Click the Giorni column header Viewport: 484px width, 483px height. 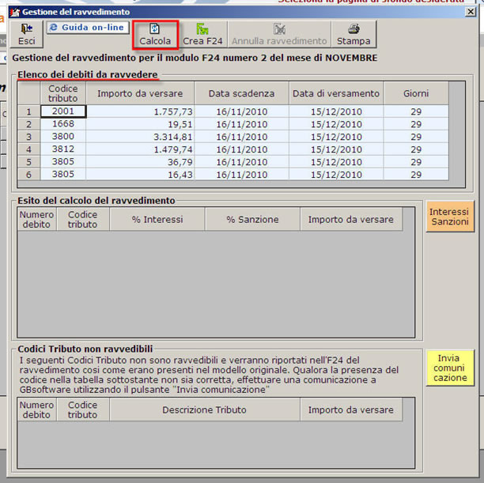pyautogui.click(x=415, y=93)
